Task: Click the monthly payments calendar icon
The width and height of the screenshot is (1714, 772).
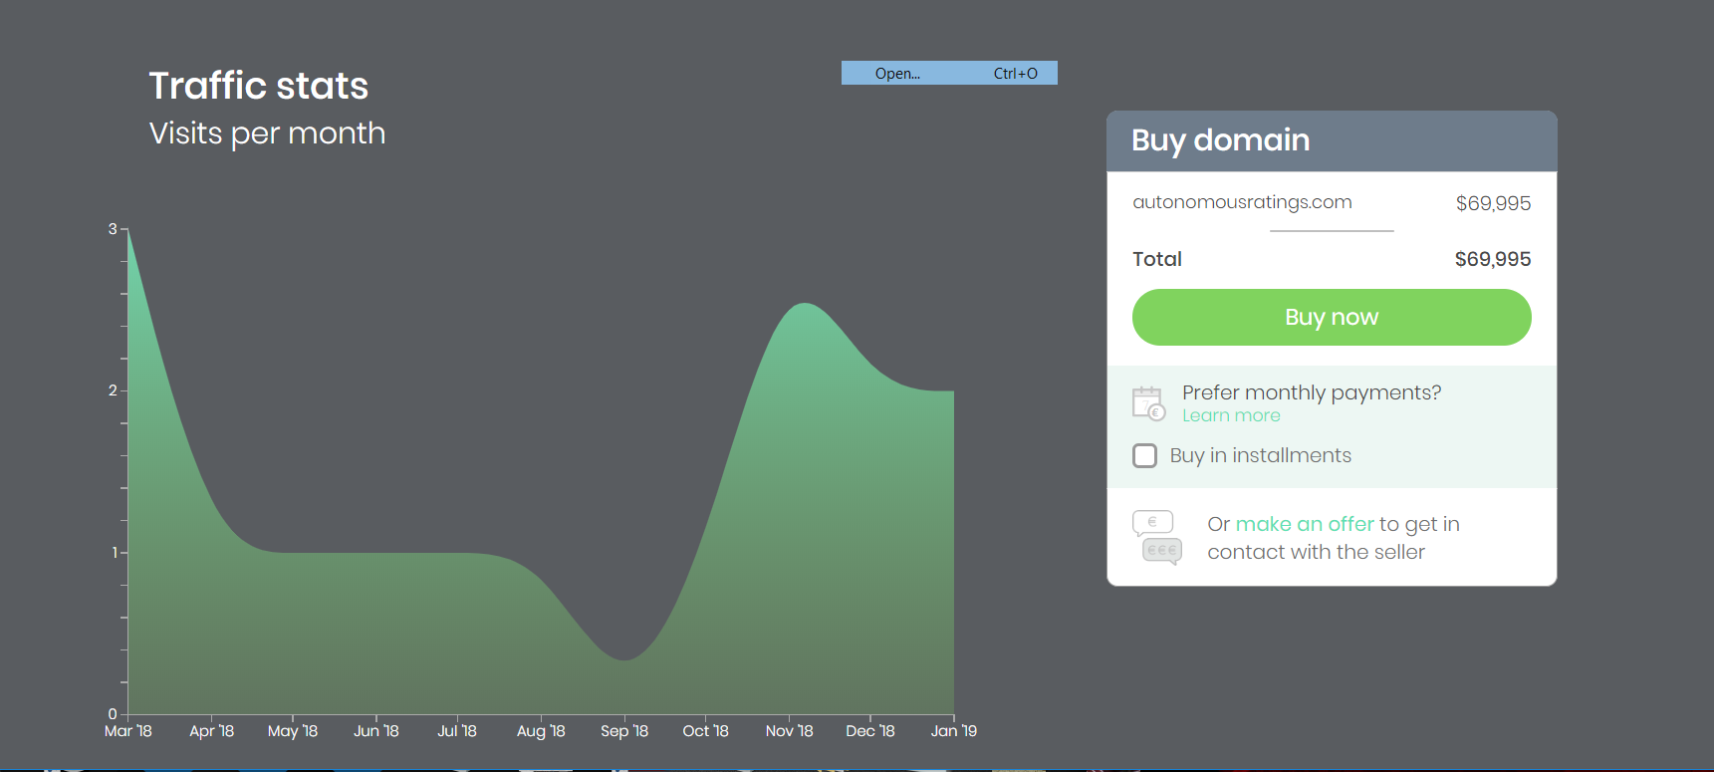Action: (1149, 403)
